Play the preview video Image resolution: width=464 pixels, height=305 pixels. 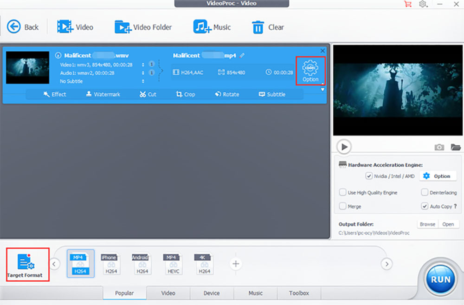coord(344,147)
